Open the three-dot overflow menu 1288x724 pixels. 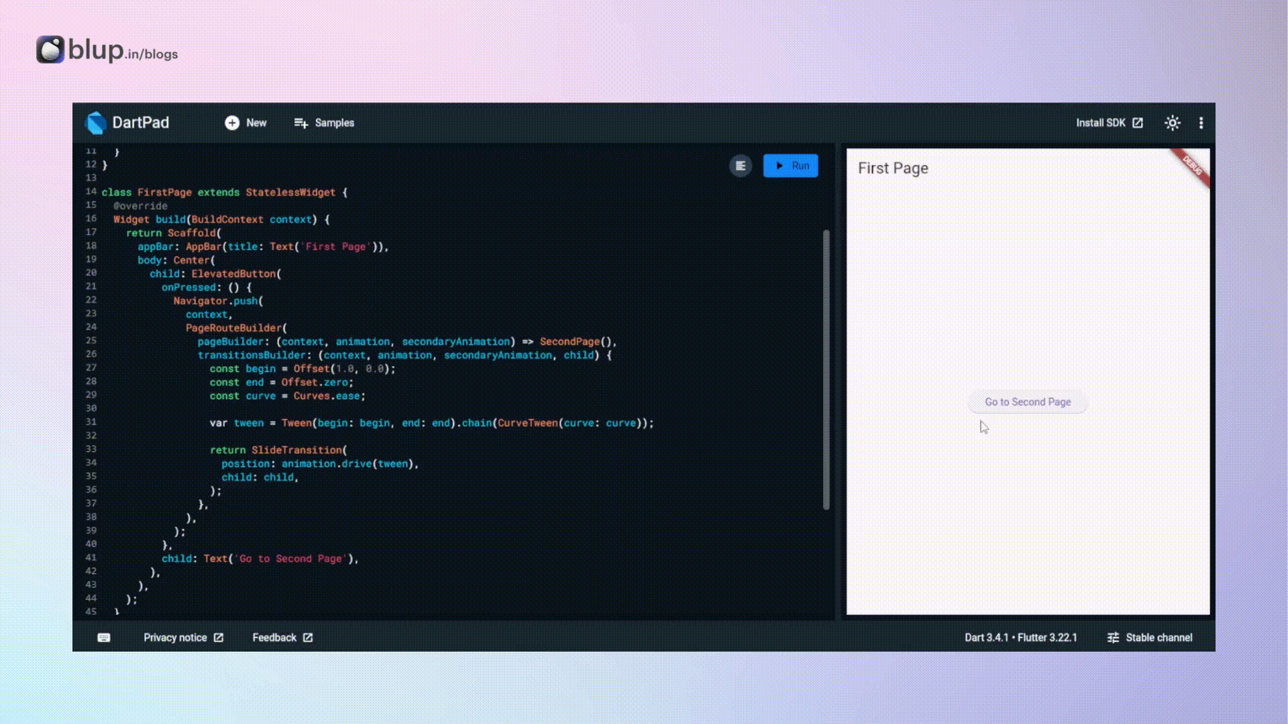1201,123
